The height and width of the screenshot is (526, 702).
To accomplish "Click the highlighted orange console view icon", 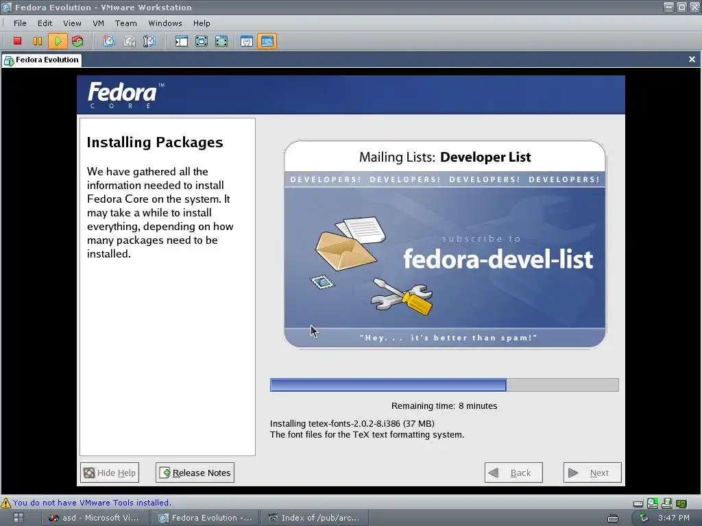I will pyautogui.click(x=267, y=41).
